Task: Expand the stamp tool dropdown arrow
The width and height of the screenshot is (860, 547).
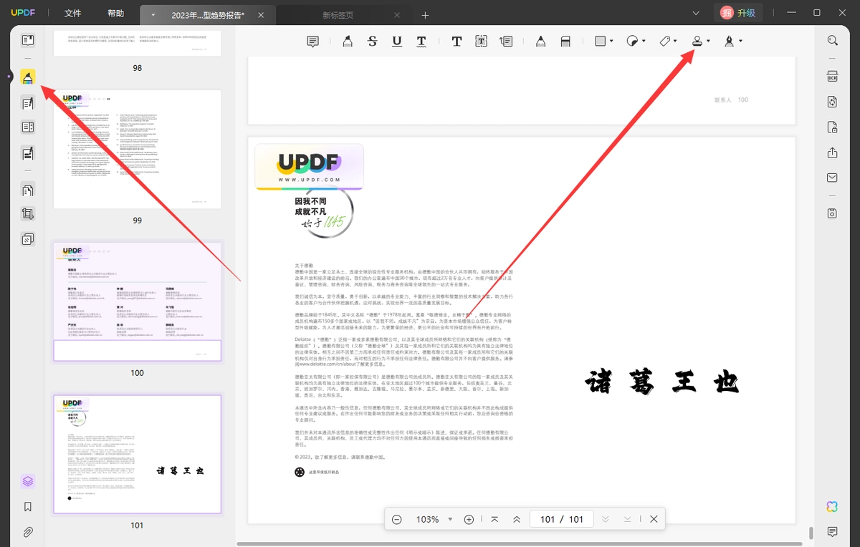Action: (x=709, y=42)
